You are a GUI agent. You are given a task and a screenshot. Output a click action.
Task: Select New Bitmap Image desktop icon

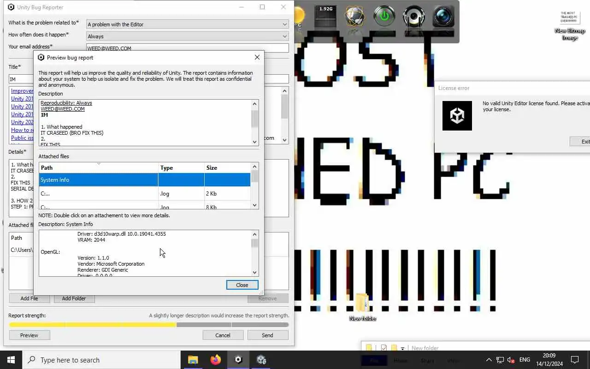(569, 25)
